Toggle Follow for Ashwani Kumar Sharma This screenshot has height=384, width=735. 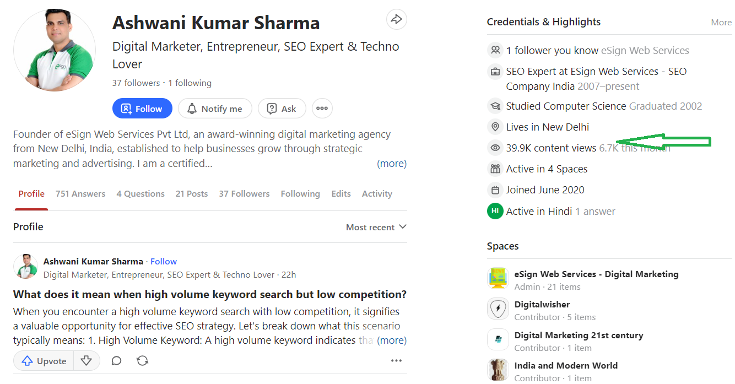pyautogui.click(x=142, y=109)
